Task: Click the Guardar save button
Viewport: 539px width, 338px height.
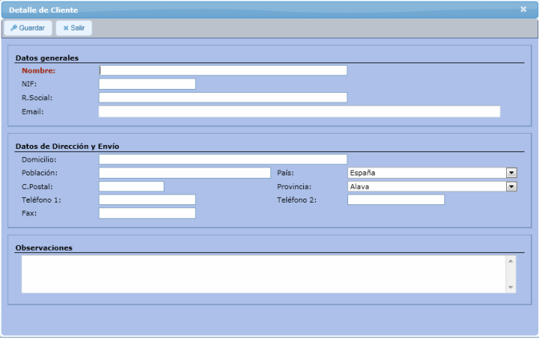Action: tap(28, 28)
